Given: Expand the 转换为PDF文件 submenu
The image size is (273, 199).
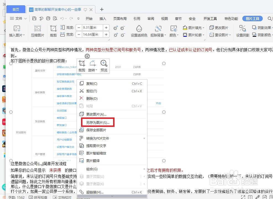Looking at the screenshot, I should point(144,138).
